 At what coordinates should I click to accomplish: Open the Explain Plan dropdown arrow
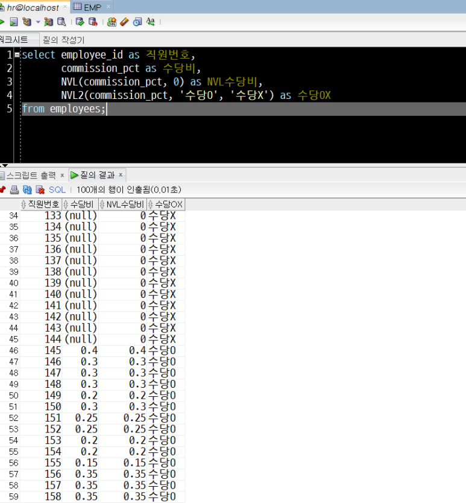click(x=38, y=22)
